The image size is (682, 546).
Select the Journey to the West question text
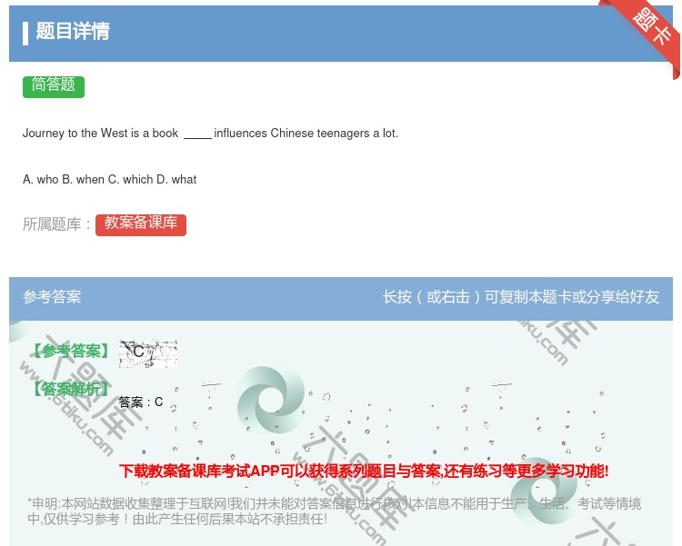(x=210, y=133)
